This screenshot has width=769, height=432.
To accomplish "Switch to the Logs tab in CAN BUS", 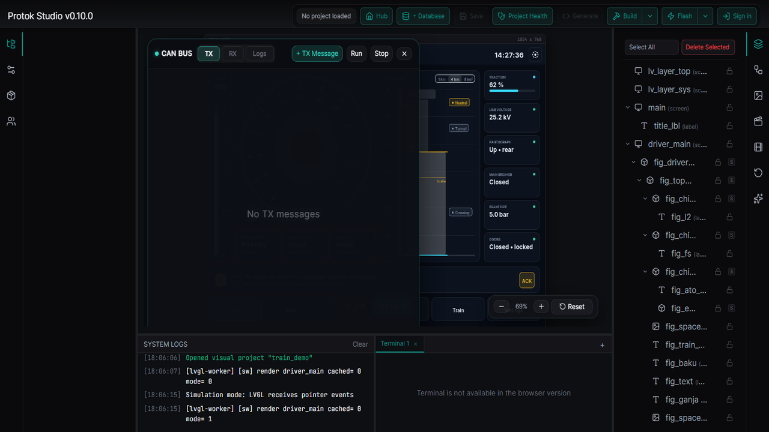I will coord(260,53).
